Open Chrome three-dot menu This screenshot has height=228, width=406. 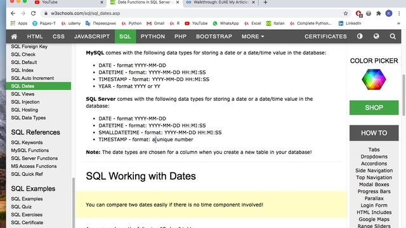399,13
